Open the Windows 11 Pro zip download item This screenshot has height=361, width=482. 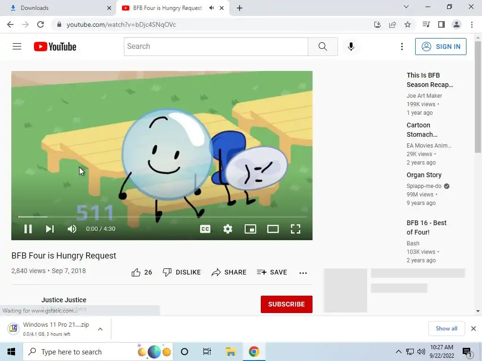tap(49, 329)
